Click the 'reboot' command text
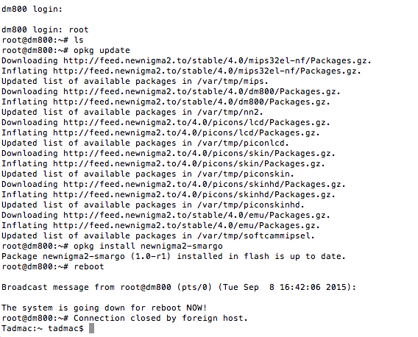Image resolution: width=418 pixels, height=337 pixels. [89, 266]
